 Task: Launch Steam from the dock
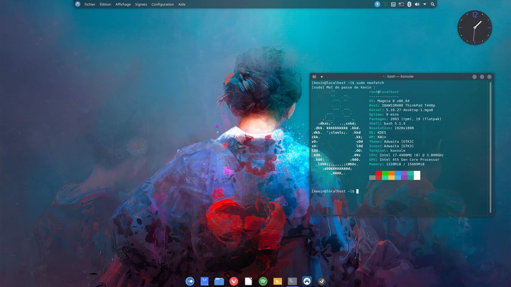322,281
